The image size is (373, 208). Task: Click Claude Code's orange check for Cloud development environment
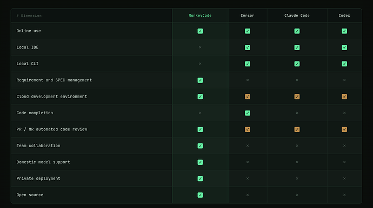[297, 96]
